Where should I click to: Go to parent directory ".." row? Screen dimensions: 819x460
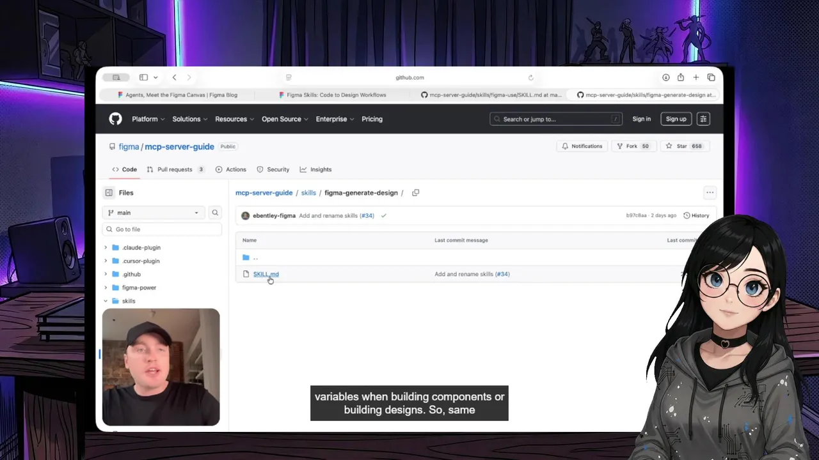pos(476,257)
